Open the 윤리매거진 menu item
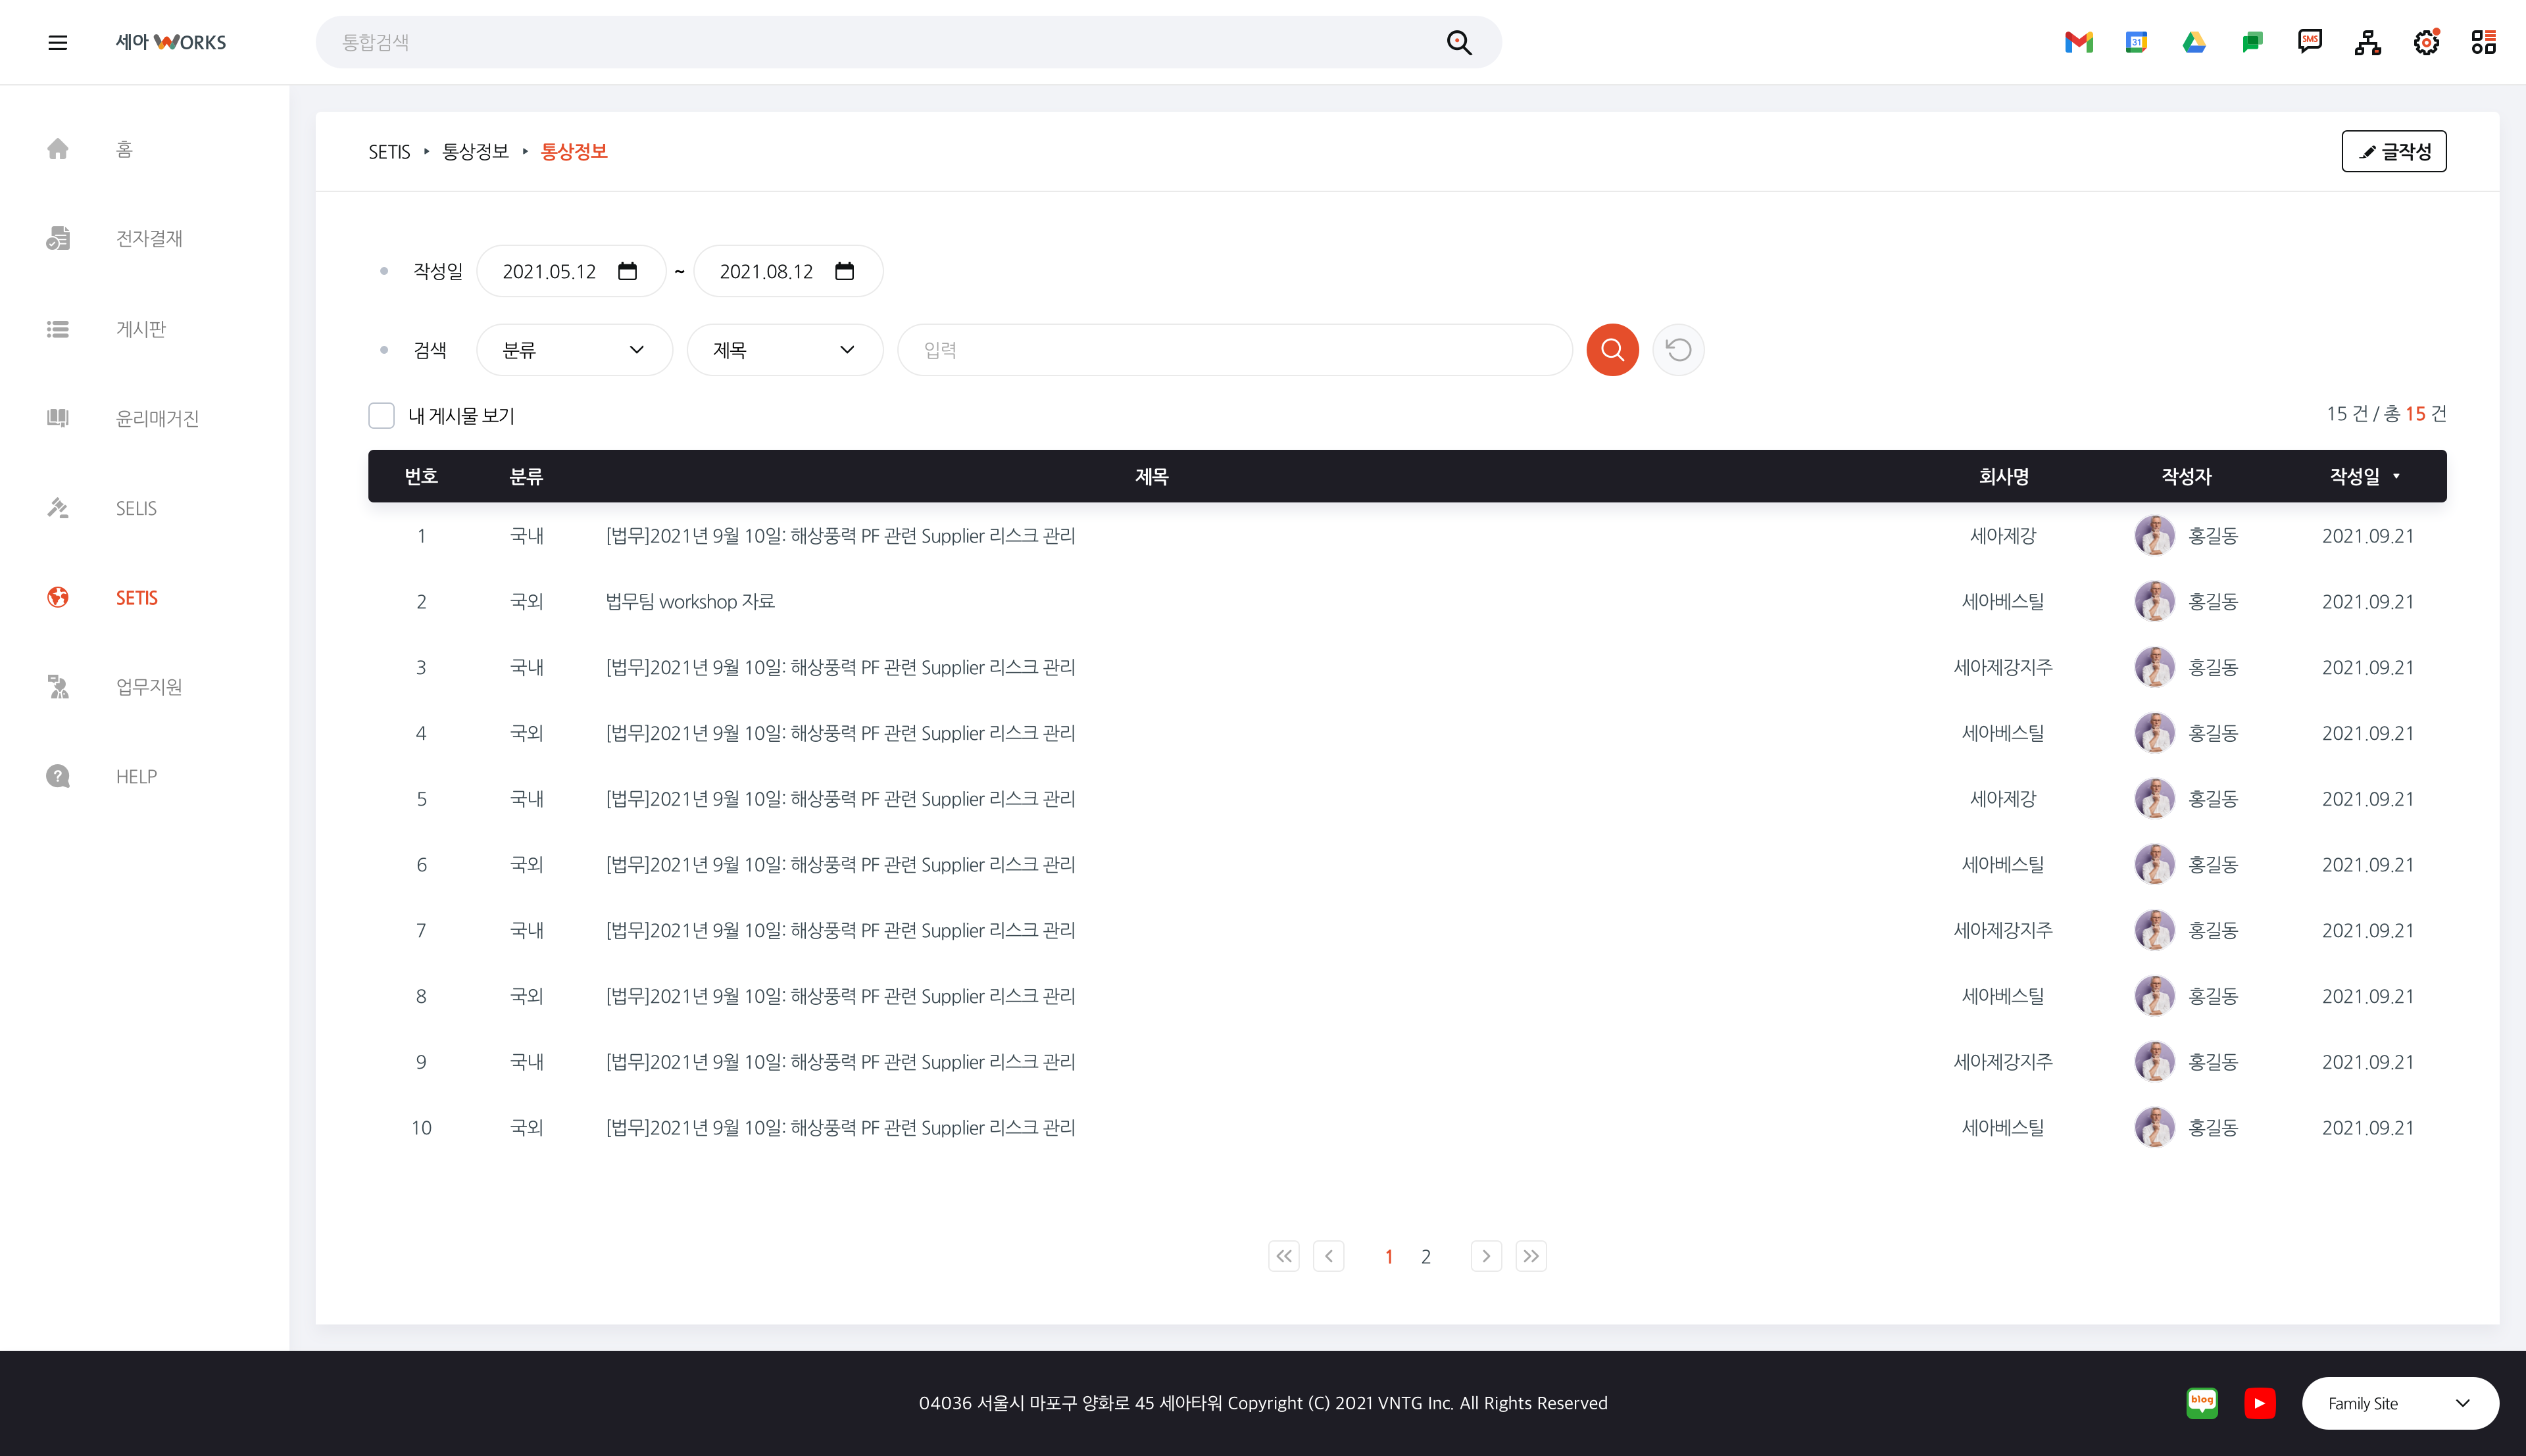2526x1456 pixels. coord(157,418)
